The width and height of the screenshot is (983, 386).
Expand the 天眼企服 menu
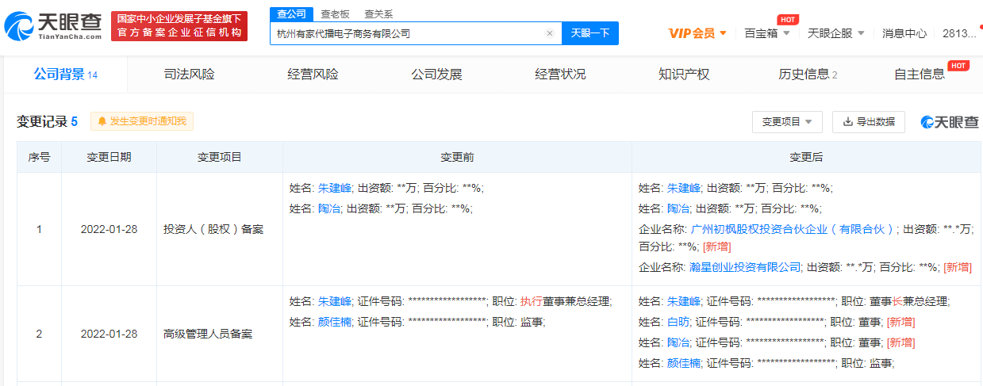pyautogui.click(x=835, y=33)
